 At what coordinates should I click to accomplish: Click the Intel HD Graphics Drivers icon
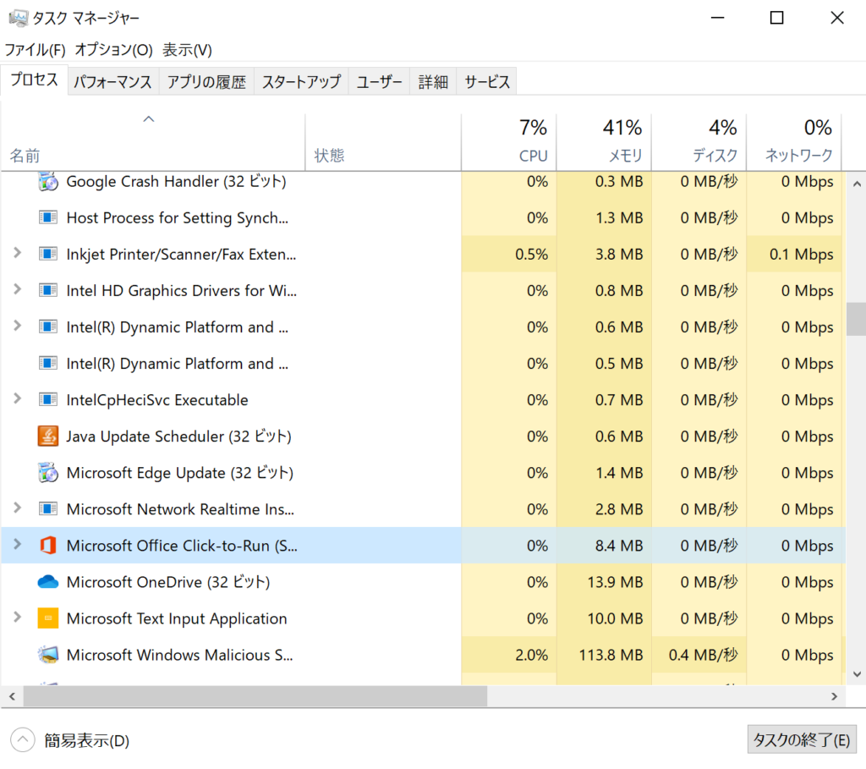(x=48, y=290)
